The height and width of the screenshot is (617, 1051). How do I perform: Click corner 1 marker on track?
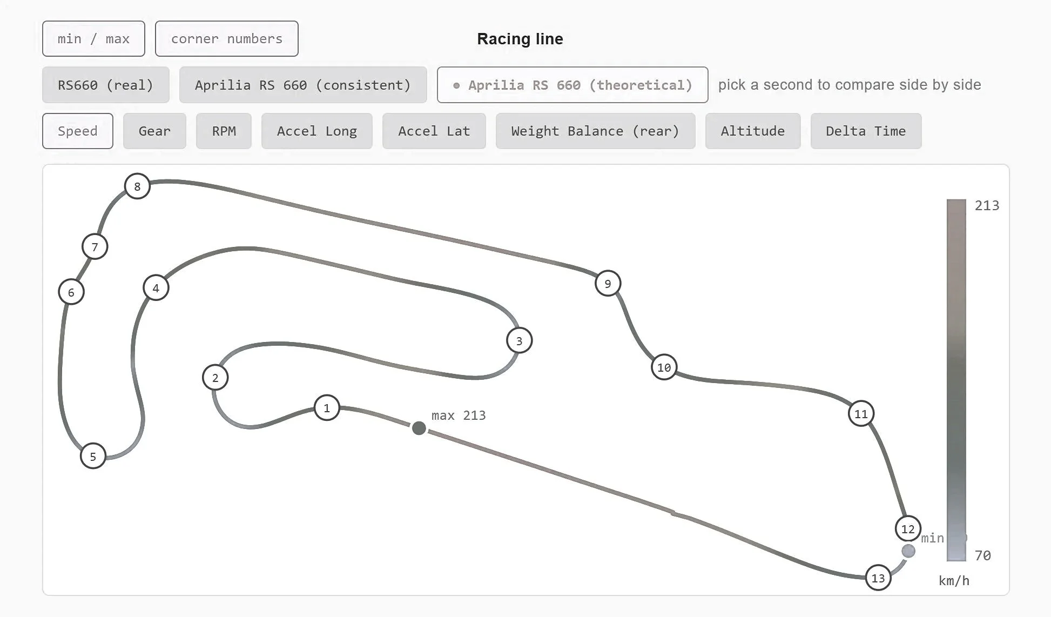click(x=327, y=408)
